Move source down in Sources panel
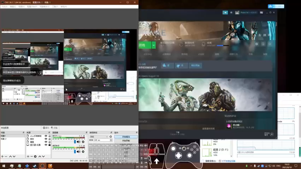The height and width of the screenshot is (169, 301). pos(43,157)
